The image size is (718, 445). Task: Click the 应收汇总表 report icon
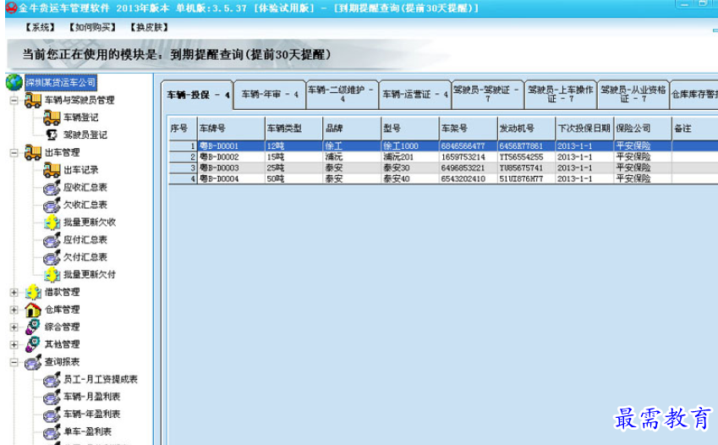coord(52,188)
